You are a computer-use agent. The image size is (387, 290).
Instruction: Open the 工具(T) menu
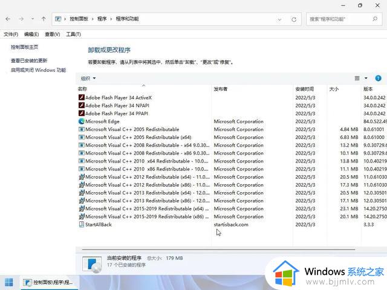tap(73, 34)
